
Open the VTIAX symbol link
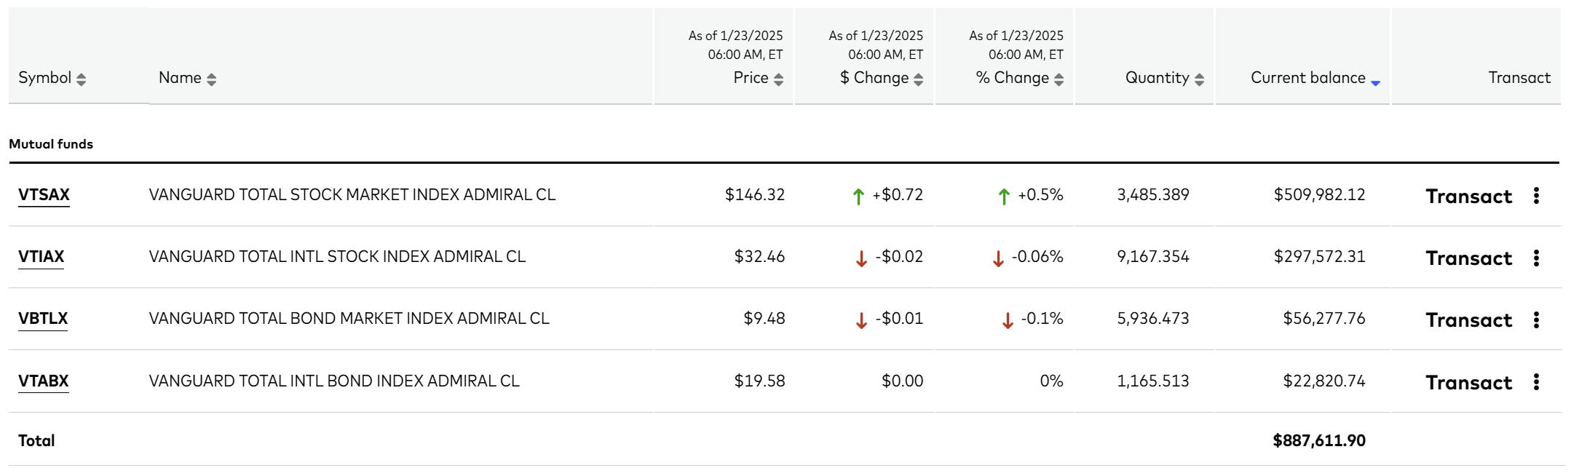coord(41,257)
